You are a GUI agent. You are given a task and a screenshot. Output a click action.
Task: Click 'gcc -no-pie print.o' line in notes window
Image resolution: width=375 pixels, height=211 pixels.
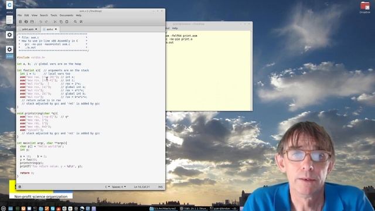point(179,39)
